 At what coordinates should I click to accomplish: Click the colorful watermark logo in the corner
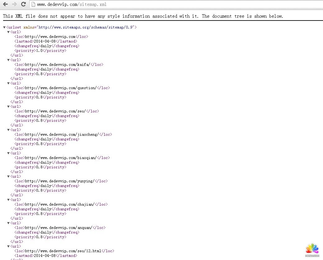(x=312, y=250)
